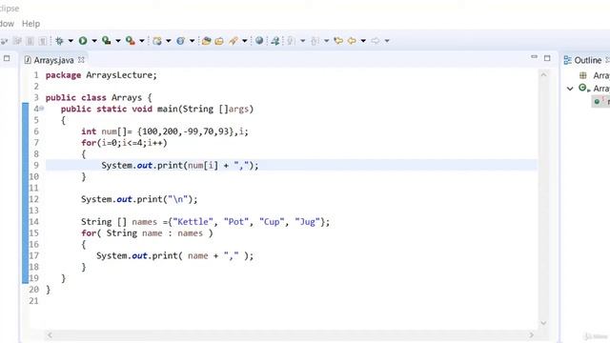This screenshot has height=343, width=610.
Task: Click the greyed Forward navigation arrow
Action: pyautogui.click(x=375, y=40)
